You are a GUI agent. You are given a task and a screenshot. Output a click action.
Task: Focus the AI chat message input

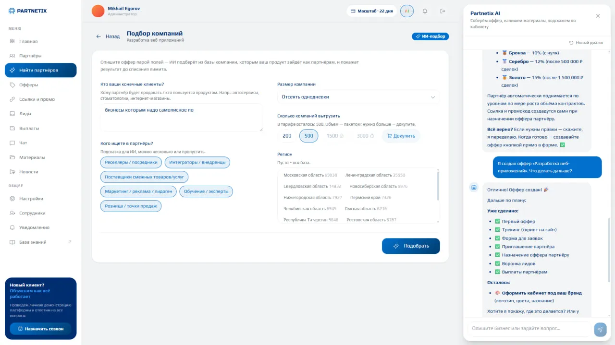pos(529,329)
